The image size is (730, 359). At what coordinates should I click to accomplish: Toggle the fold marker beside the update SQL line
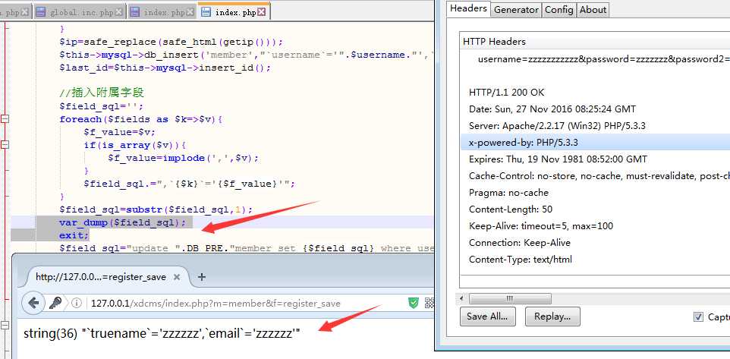click(x=5, y=248)
